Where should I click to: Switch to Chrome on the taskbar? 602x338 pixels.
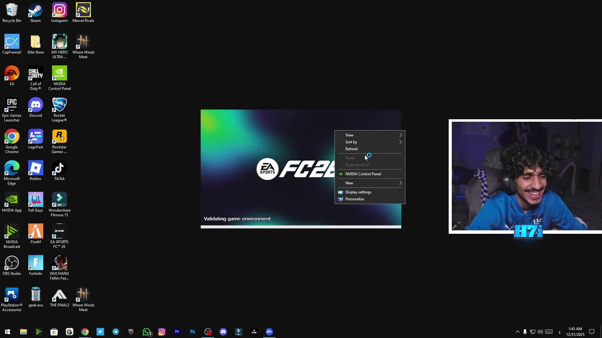point(85,332)
